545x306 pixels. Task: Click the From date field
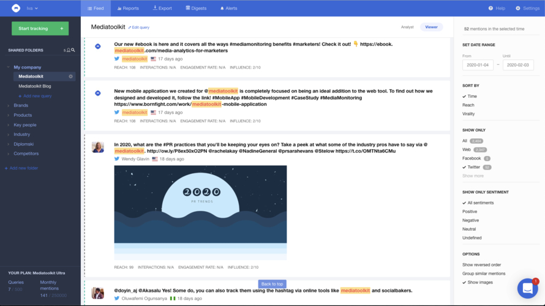point(478,65)
